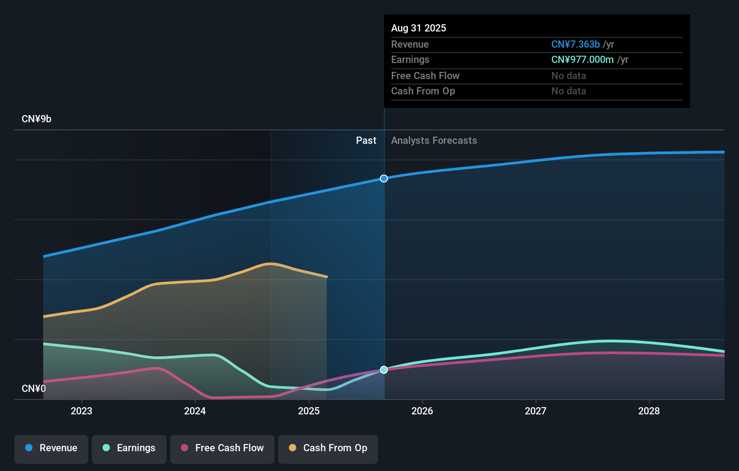
Task: Select the orange Cash From Op legend dot
Action: tap(293, 448)
